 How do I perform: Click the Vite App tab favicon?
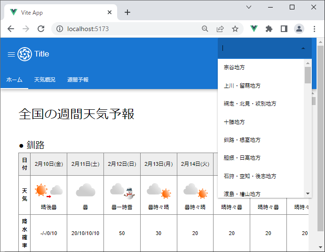coord(14,12)
